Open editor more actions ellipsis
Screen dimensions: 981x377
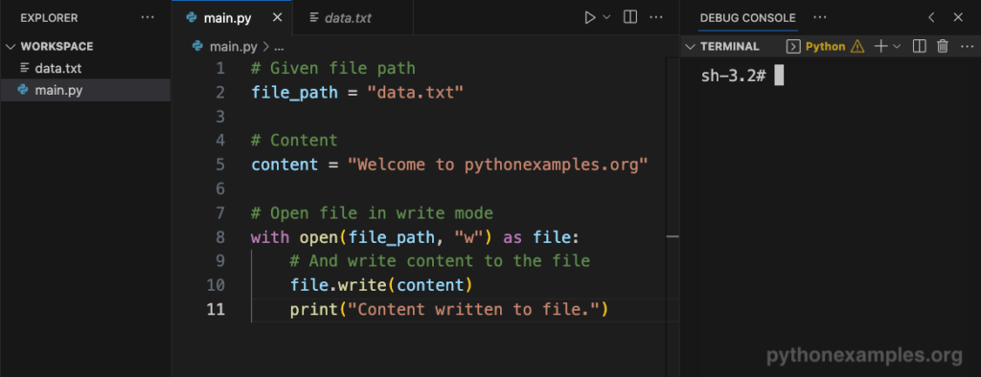click(655, 17)
